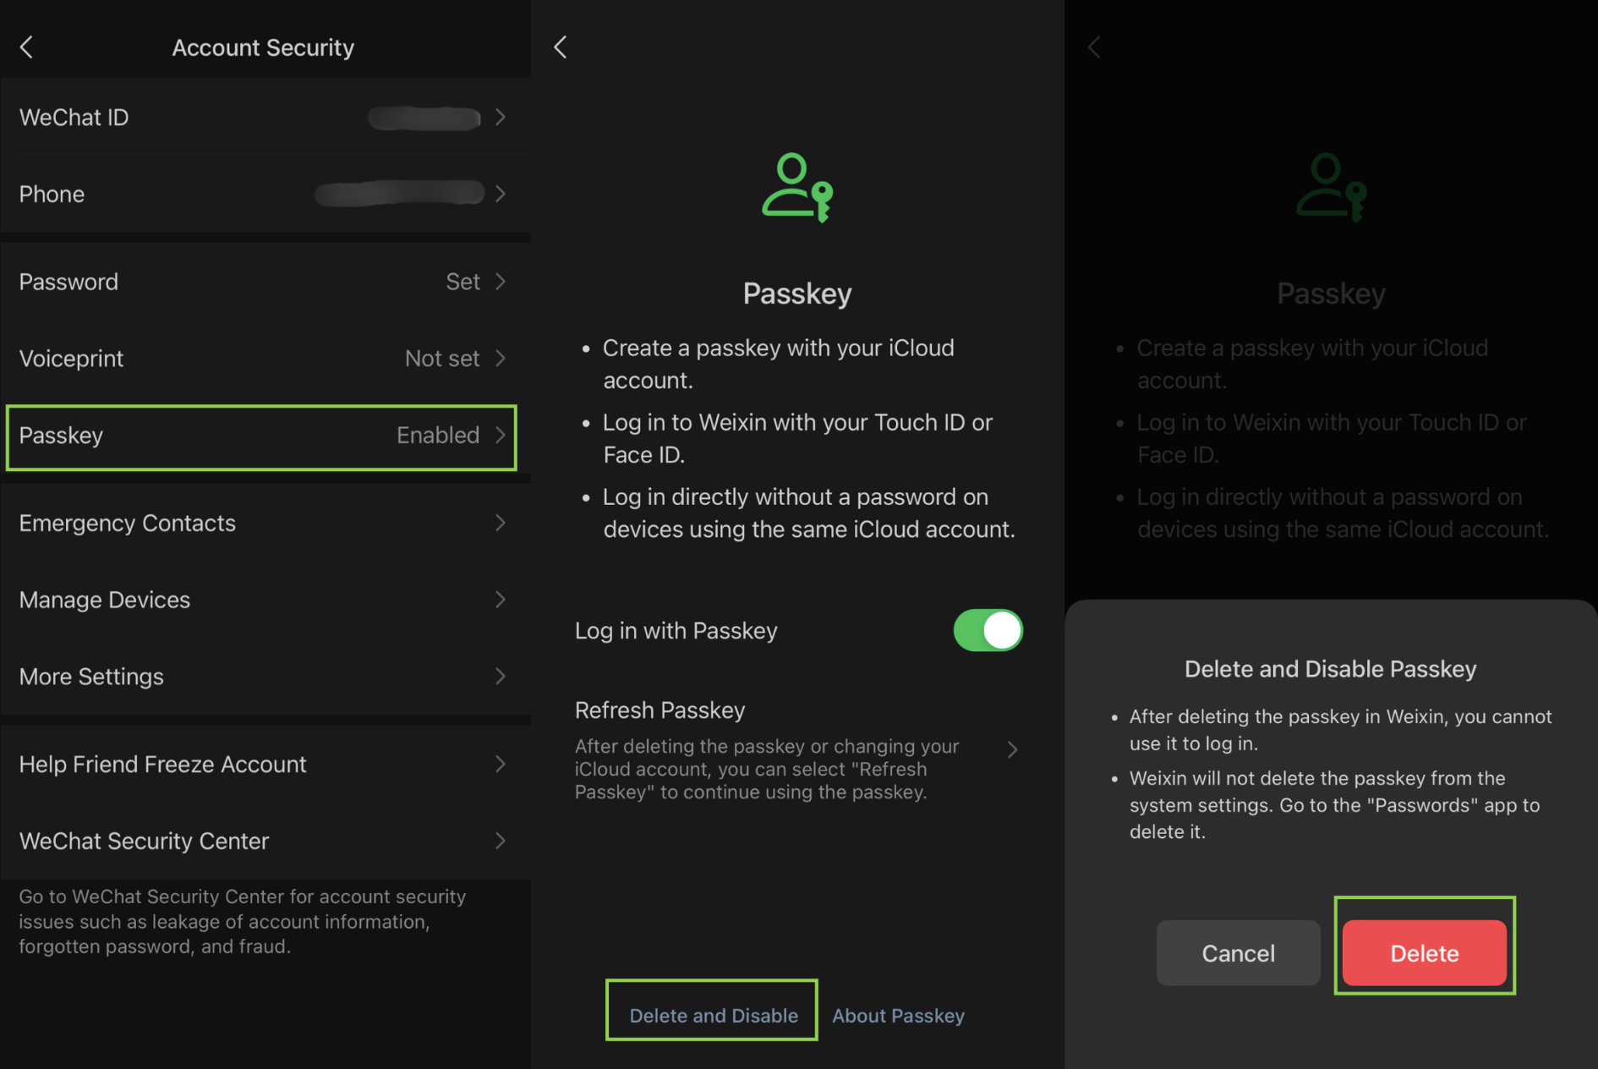The width and height of the screenshot is (1598, 1069).
Task: Click the Refresh Passkey chevron arrow
Action: 1012,750
